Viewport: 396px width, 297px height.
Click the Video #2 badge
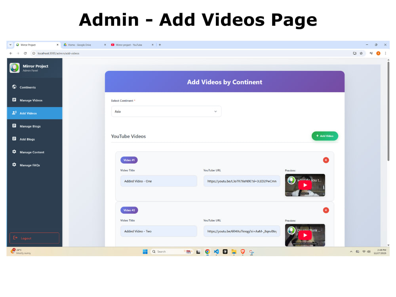[129, 210]
